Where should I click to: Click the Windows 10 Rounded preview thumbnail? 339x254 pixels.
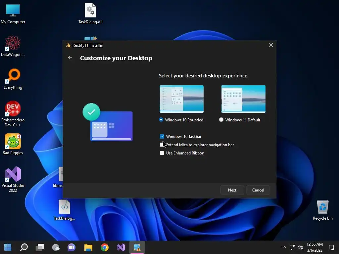(x=182, y=99)
